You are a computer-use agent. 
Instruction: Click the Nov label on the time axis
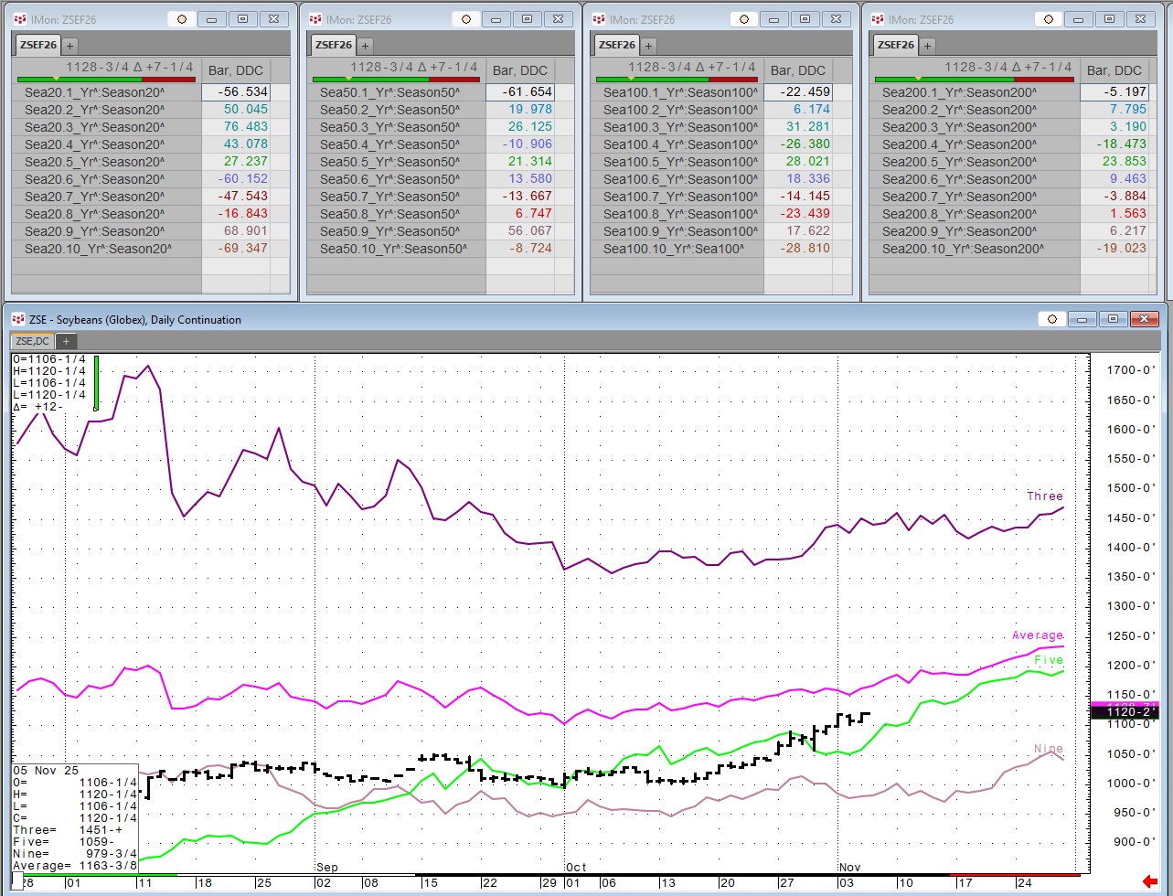849,867
